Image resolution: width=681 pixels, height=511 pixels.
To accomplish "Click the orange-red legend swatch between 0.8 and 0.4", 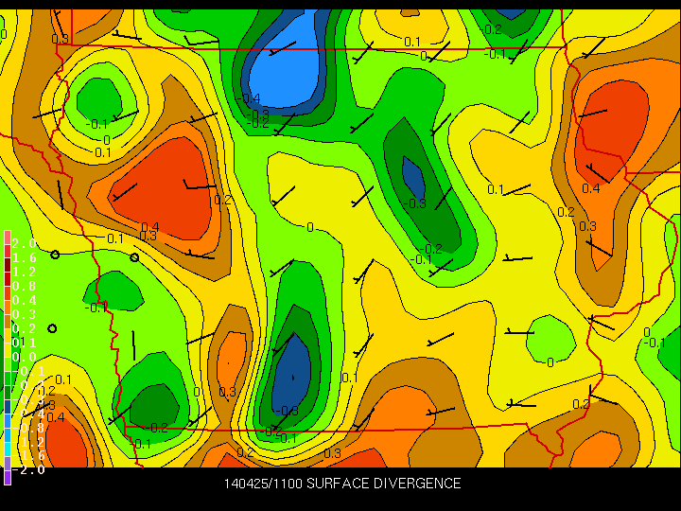I will (8, 293).
